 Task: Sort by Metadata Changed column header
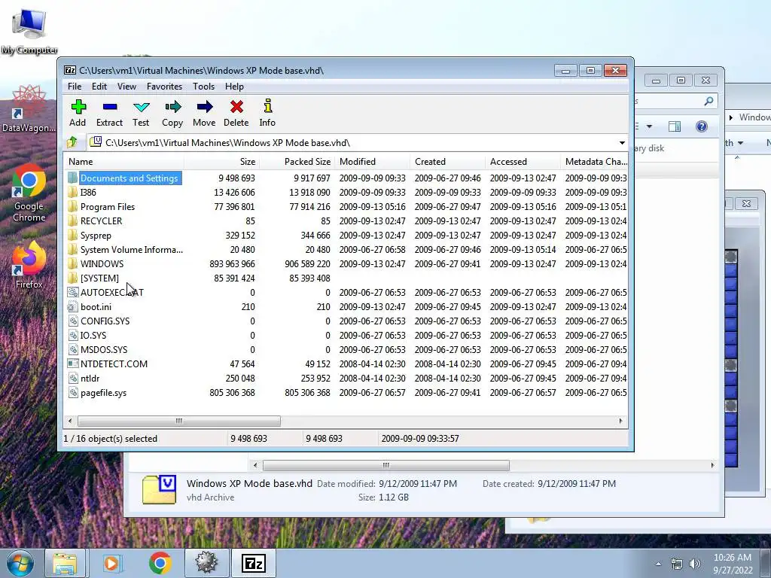[x=594, y=162]
